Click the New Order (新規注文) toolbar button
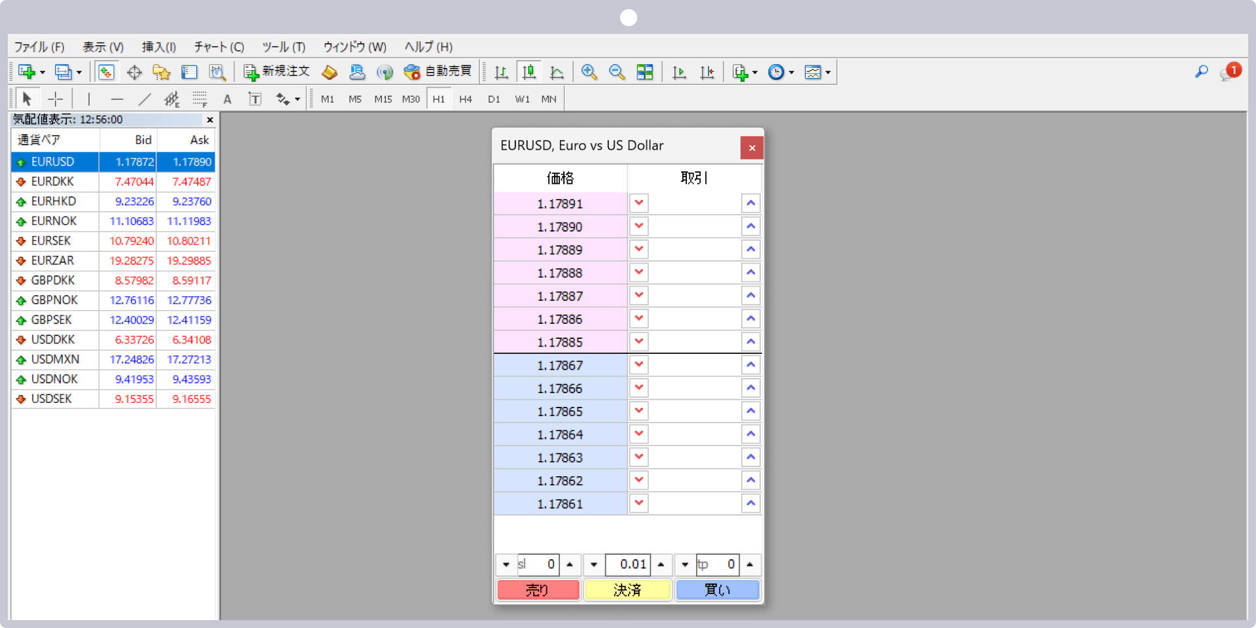Screen dimensions: 1256x628 276,72
